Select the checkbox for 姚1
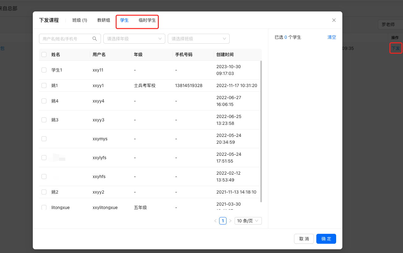Image resolution: width=403 pixels, height=253 pixels. click(44, 85)
